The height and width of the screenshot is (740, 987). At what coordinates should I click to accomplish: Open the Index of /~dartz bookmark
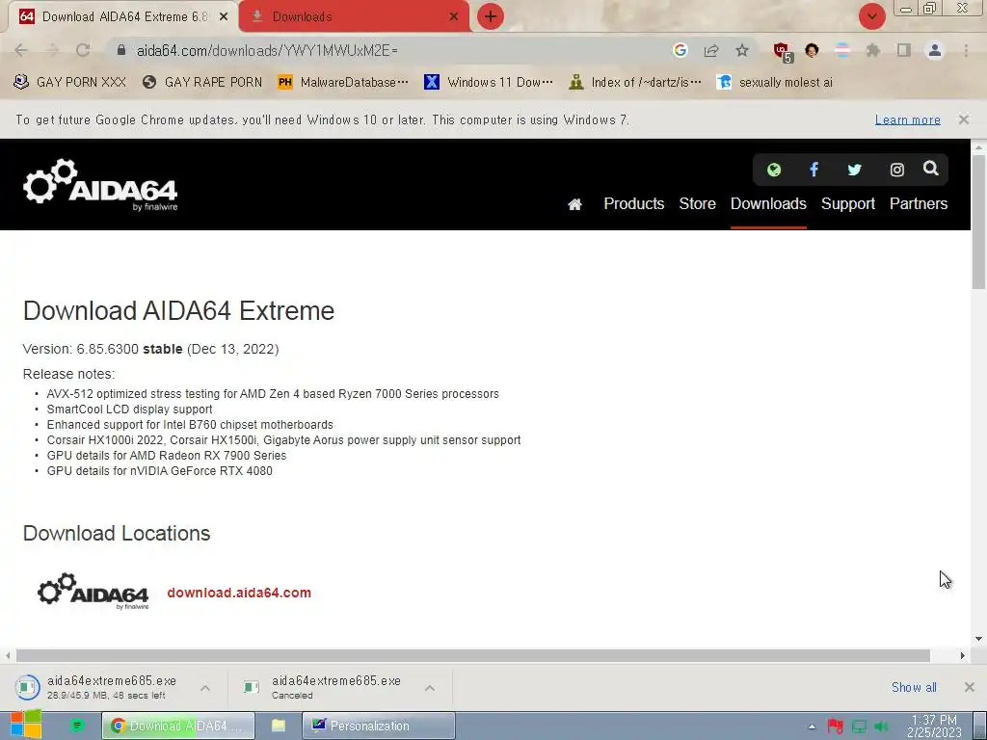click(634, 83)
